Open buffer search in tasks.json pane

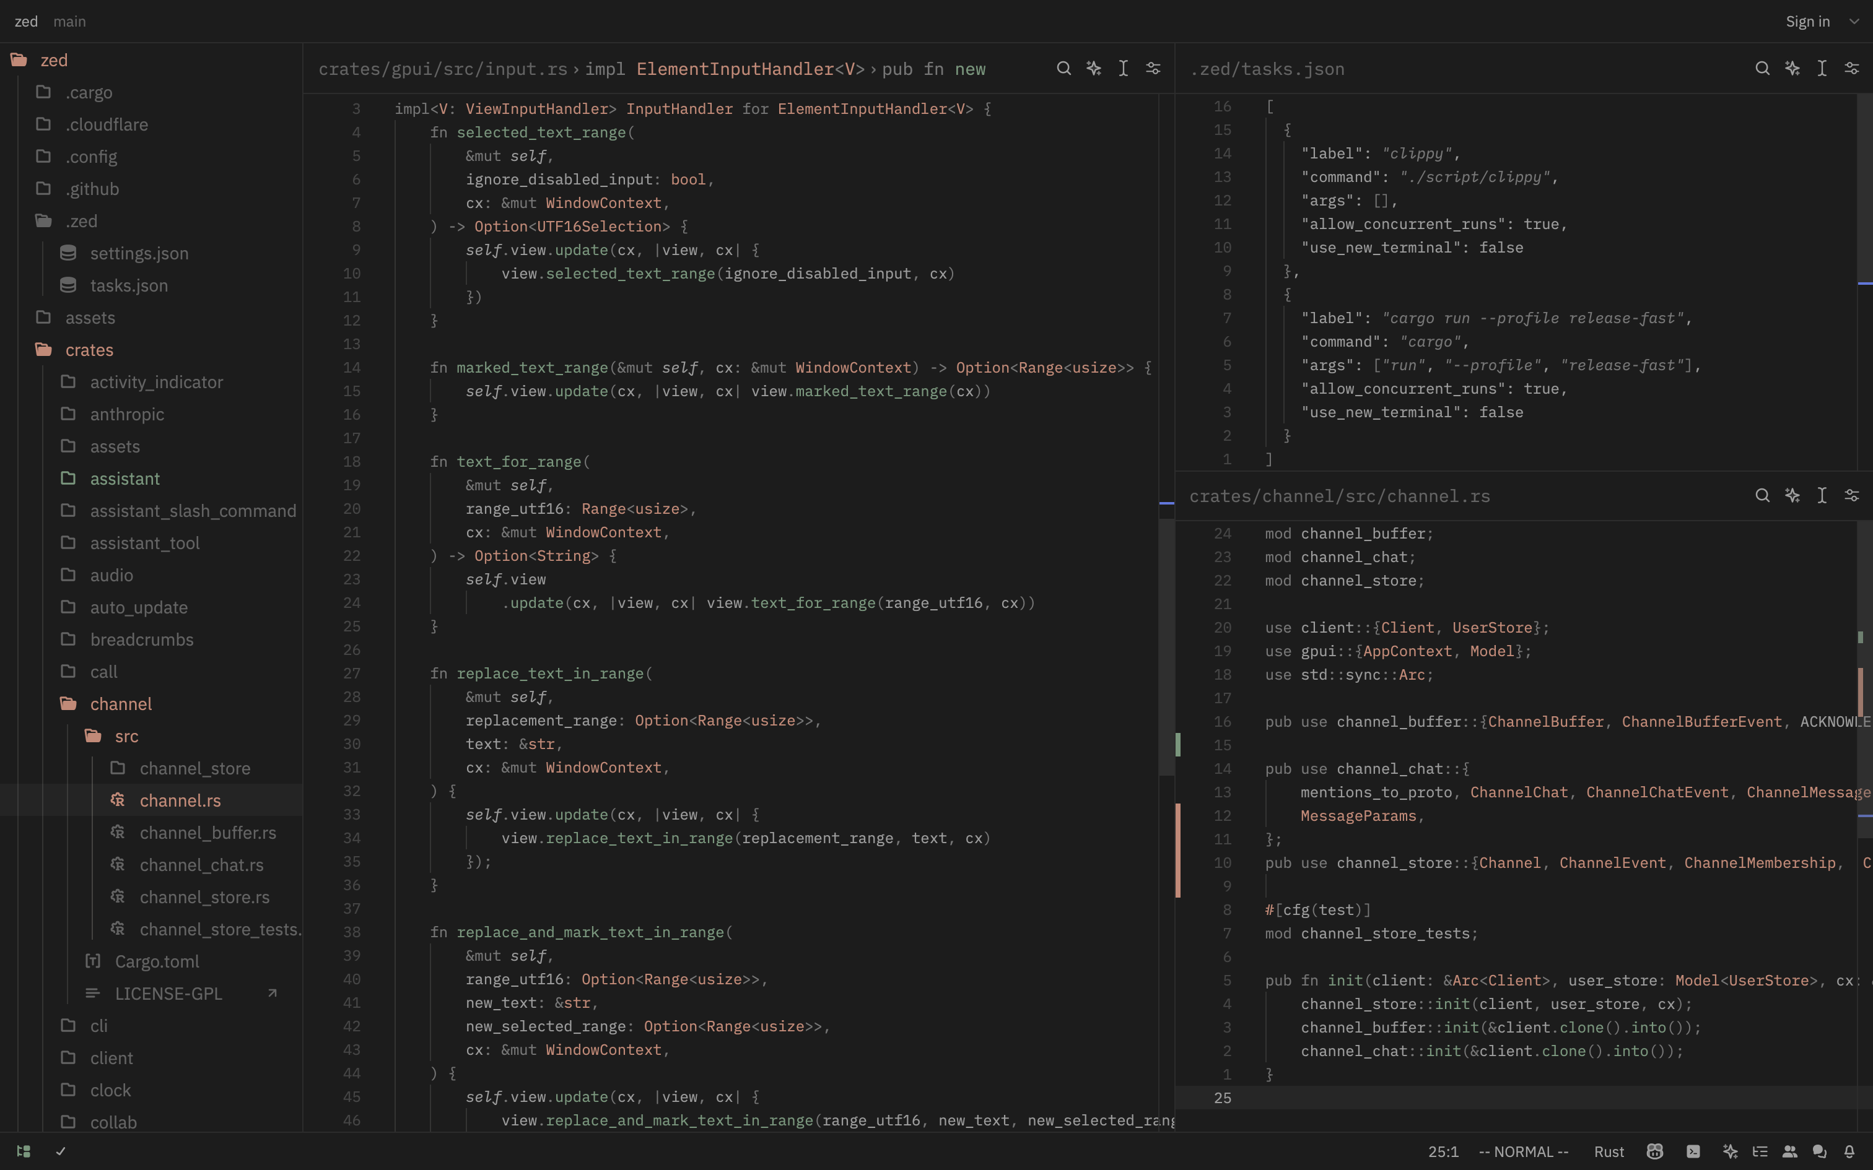click(x=1762, y=69)
